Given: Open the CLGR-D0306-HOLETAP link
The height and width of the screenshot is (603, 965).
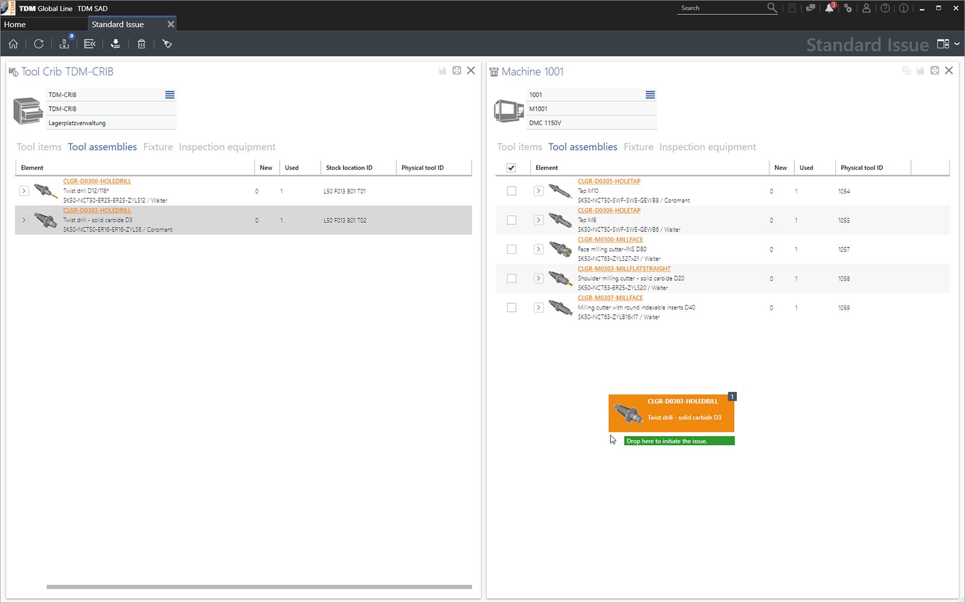Looking at the screenshot, I should click(x=609, y=210).
